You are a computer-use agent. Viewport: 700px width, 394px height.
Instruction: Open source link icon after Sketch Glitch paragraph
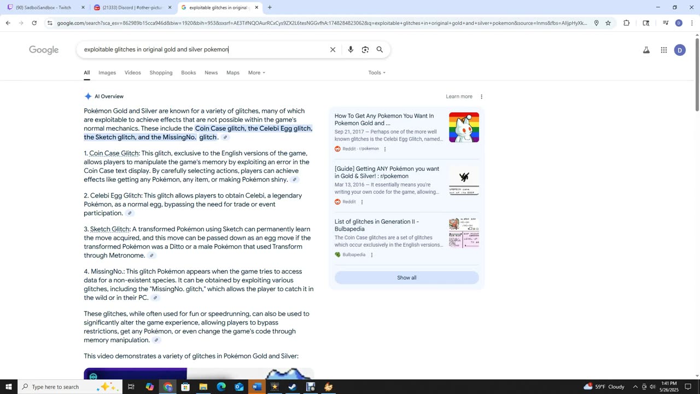point(151,256)
